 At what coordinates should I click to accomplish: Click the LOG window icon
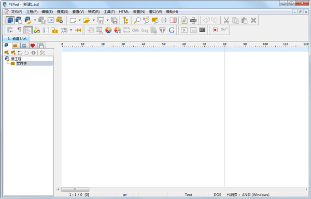coord(51,20)
